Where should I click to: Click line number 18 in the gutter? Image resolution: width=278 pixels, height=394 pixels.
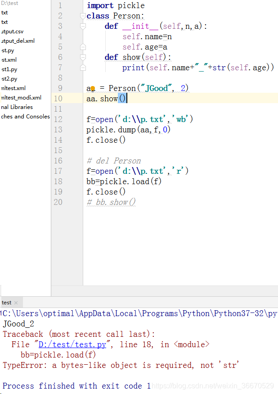[x=58, y=181]
